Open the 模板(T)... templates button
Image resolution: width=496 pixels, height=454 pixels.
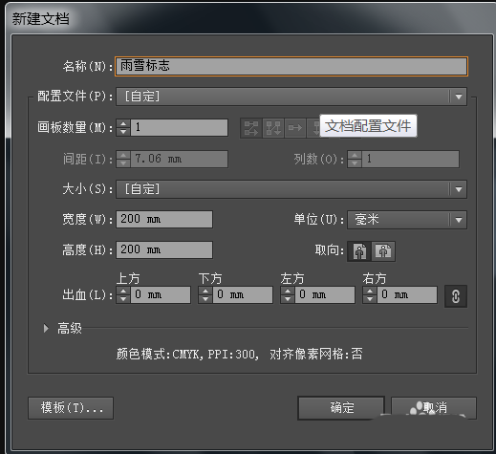71,408
